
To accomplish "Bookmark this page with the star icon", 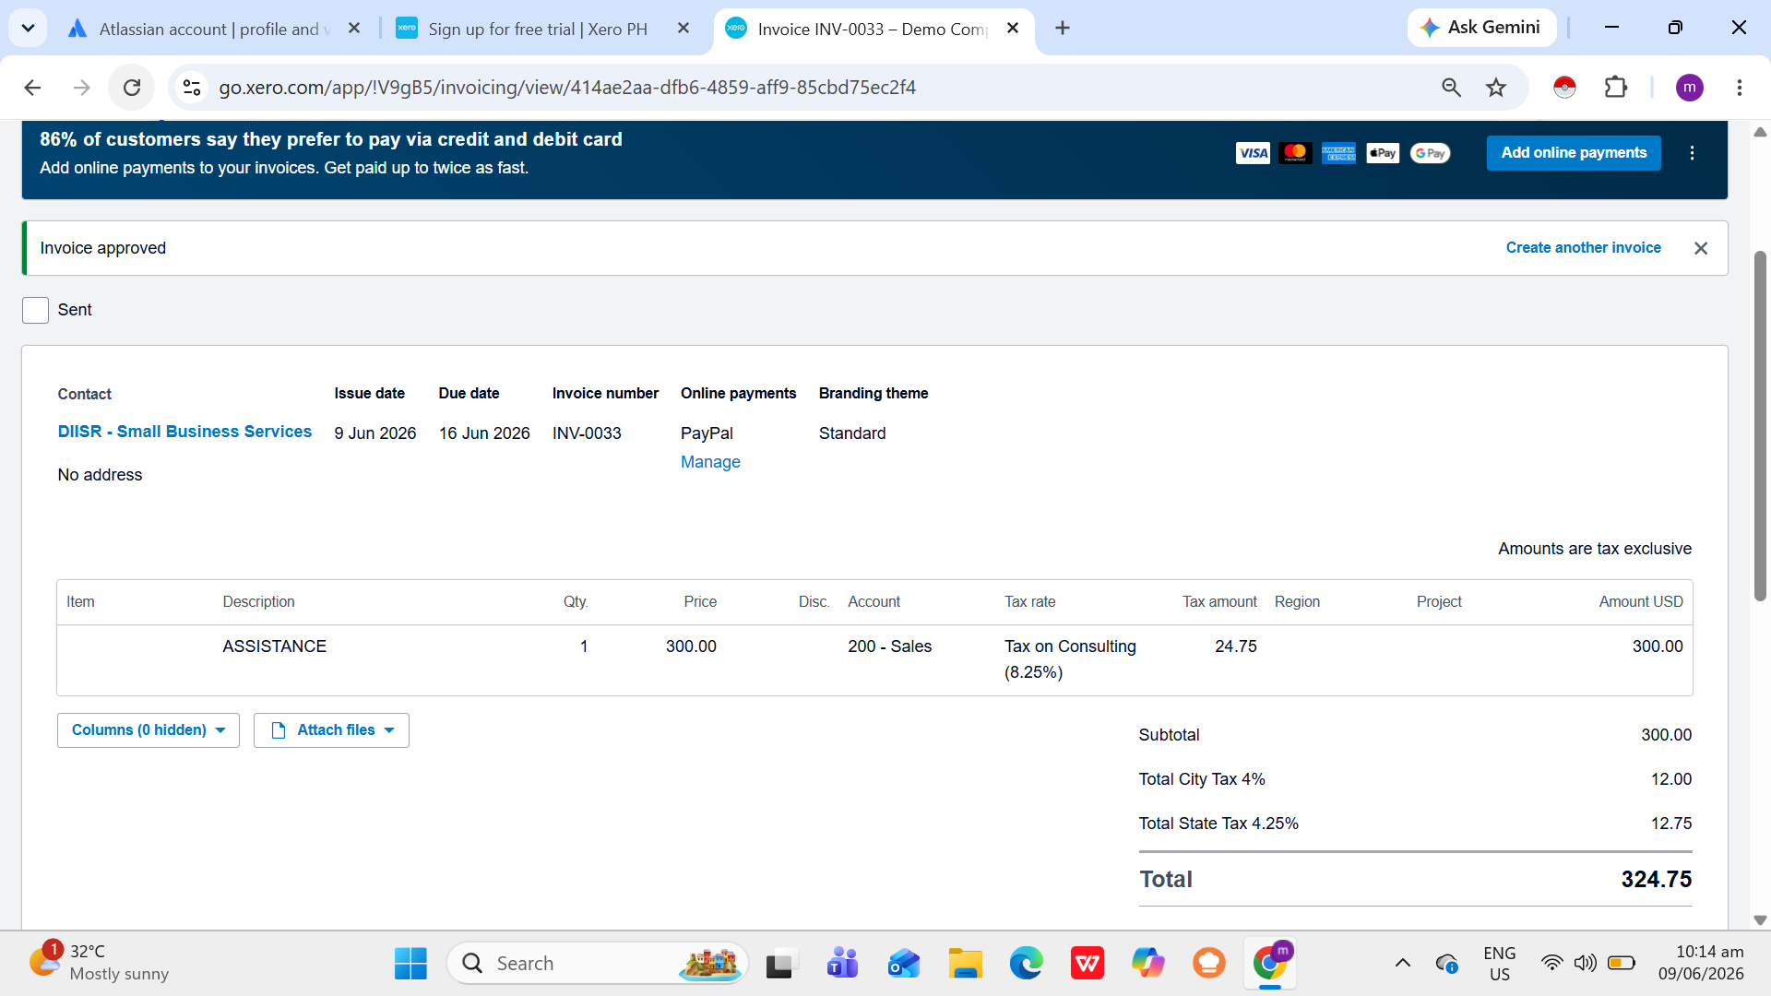I will (x=1496, y=88).
